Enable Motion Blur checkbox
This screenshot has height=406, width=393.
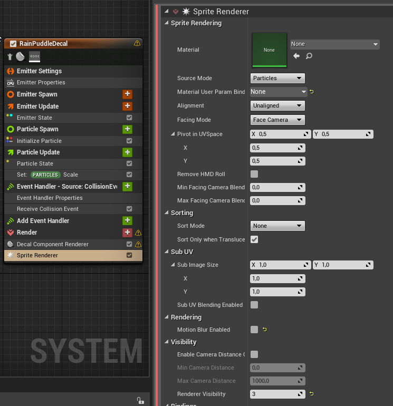tap(254, 330)
